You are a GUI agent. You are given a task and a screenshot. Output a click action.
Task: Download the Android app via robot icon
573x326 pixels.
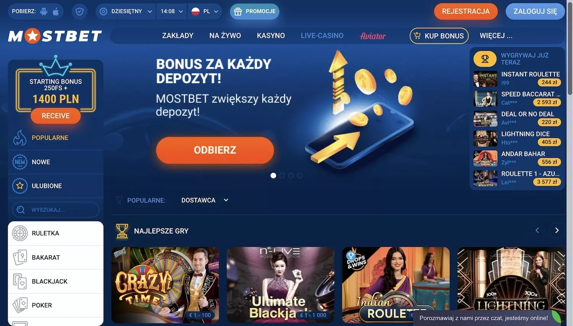pyautogui.click(x=44, y=11)
